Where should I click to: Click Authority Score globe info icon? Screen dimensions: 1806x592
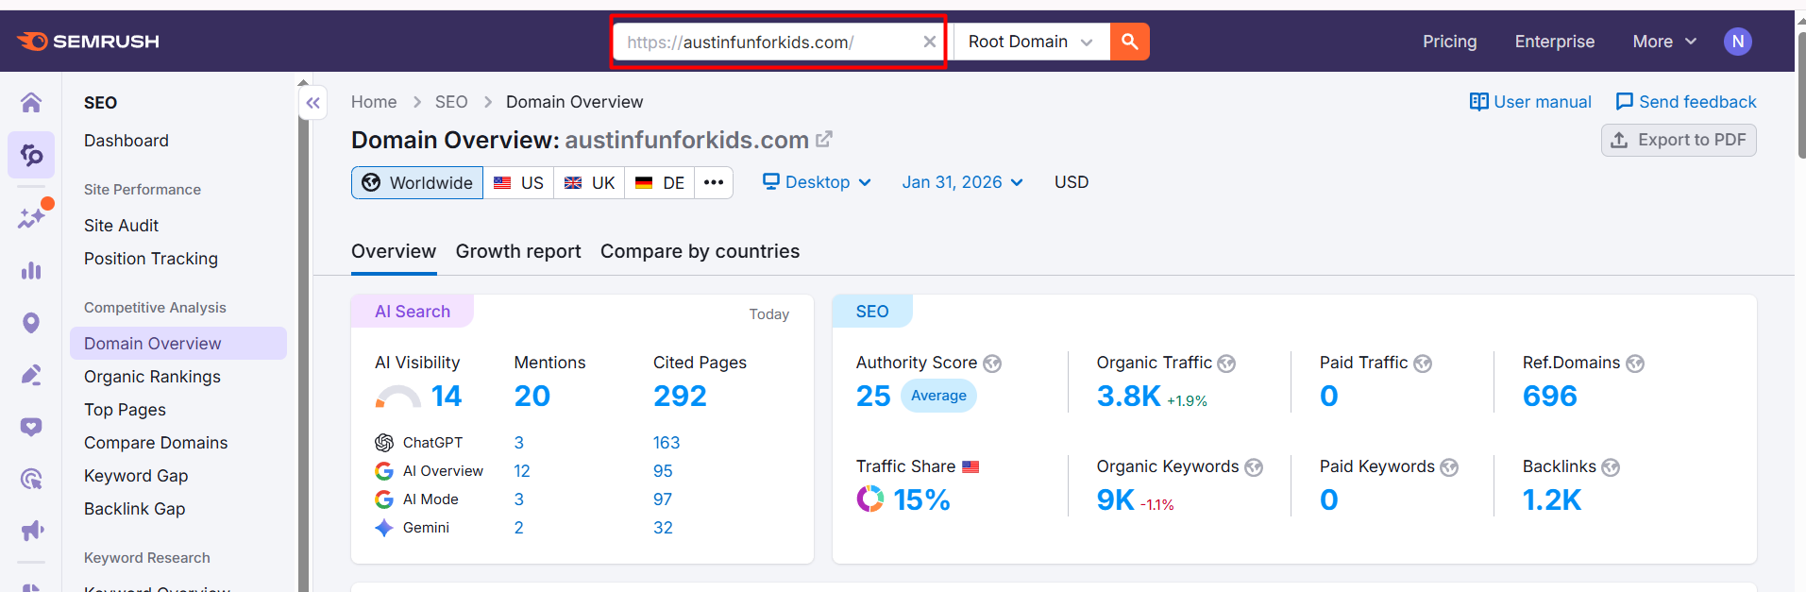click(x=992, y=364)
